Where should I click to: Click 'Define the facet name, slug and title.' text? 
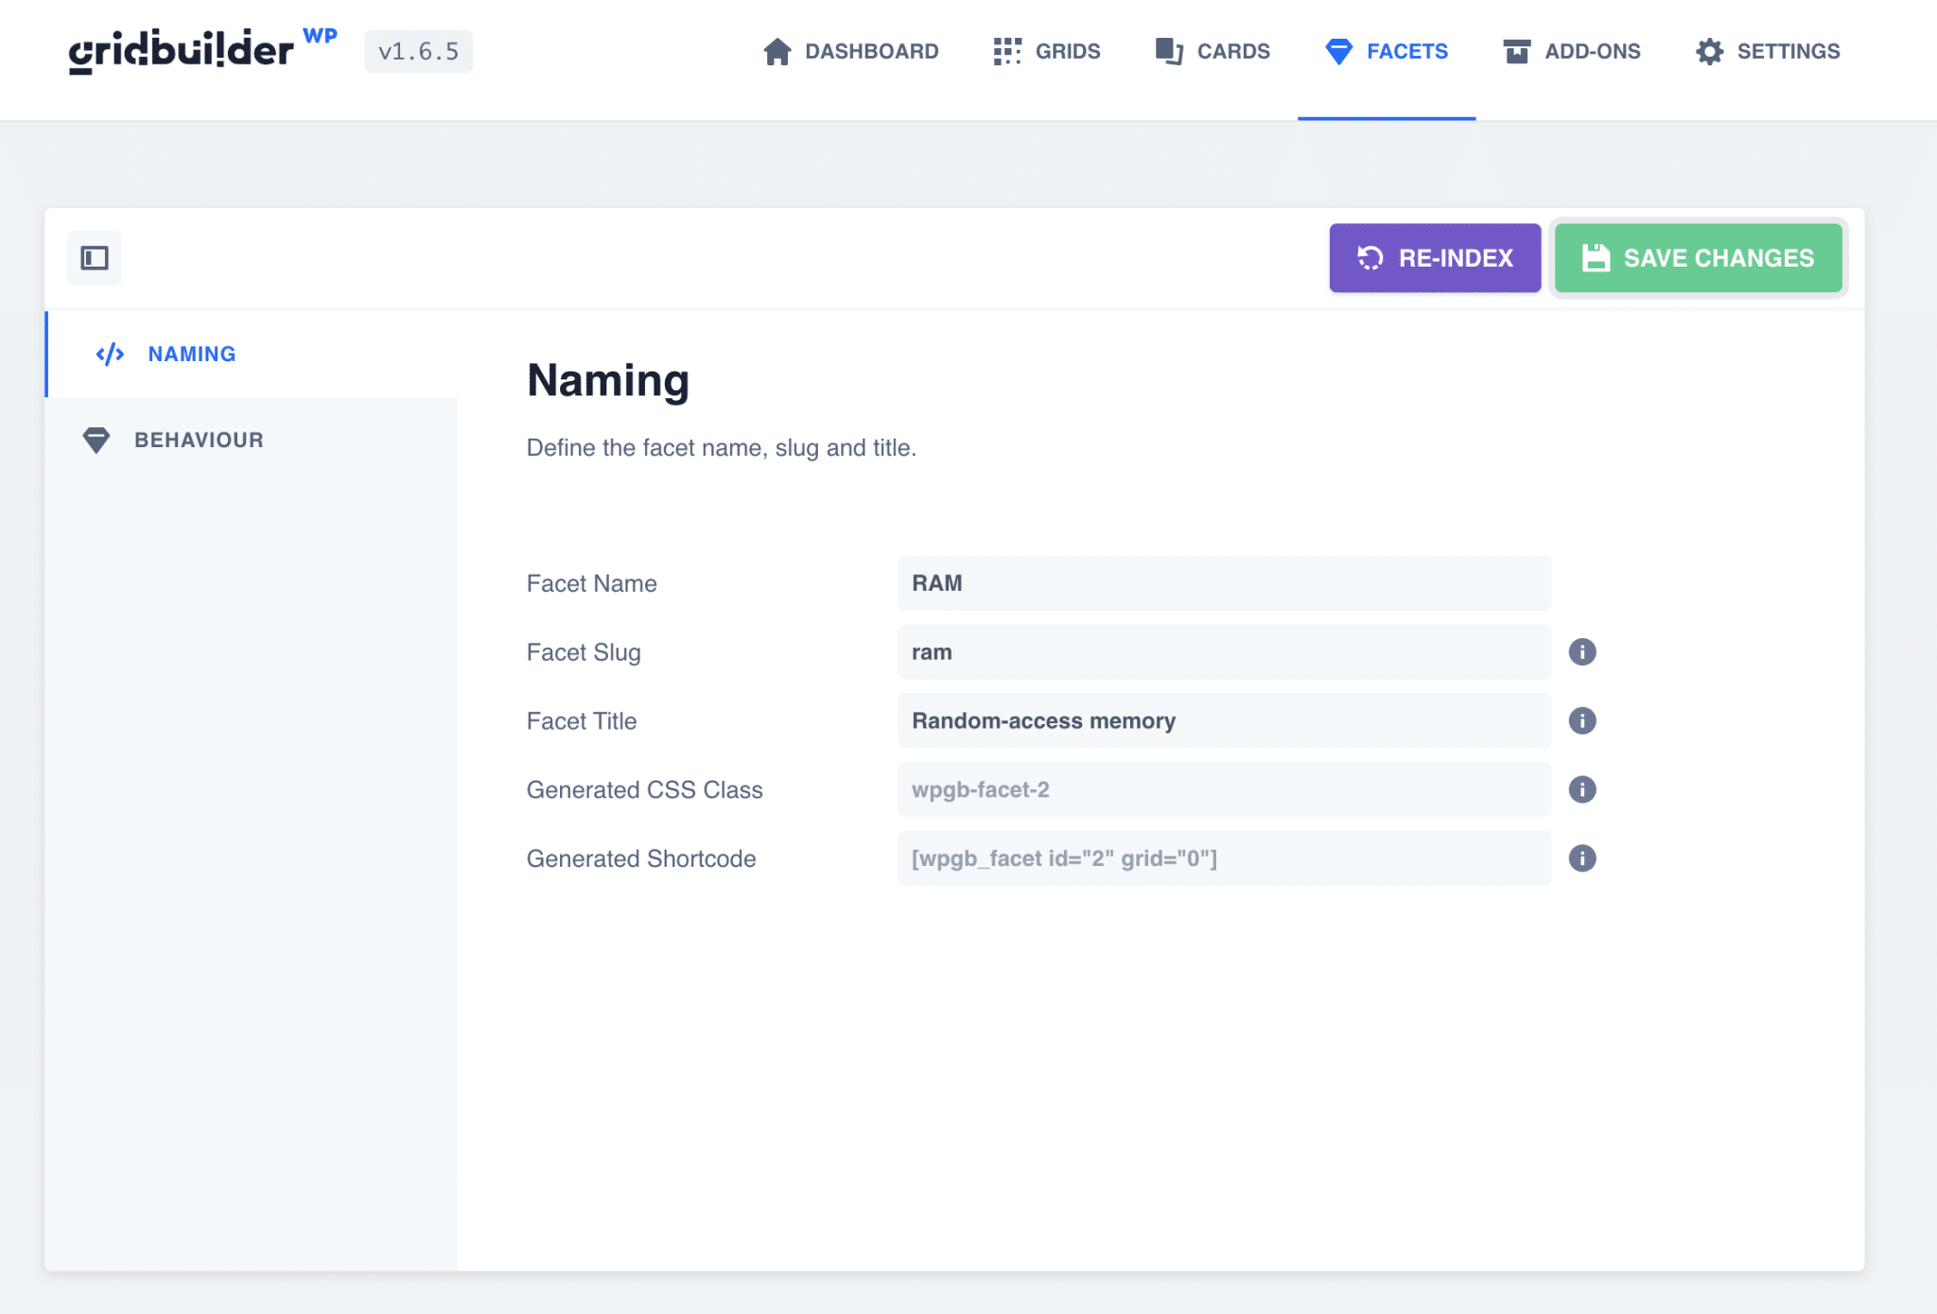pos(722,448)
